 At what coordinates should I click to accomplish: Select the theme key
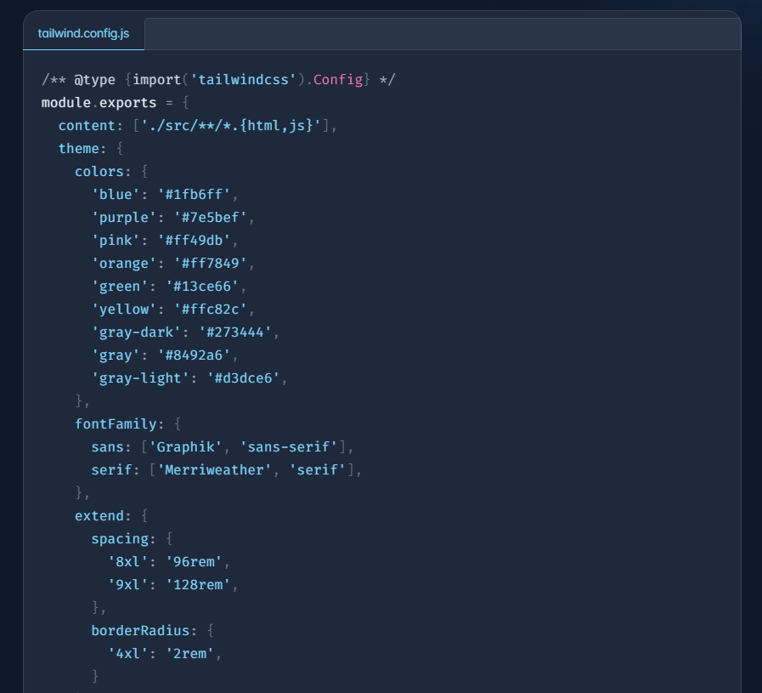coord(80,148)
